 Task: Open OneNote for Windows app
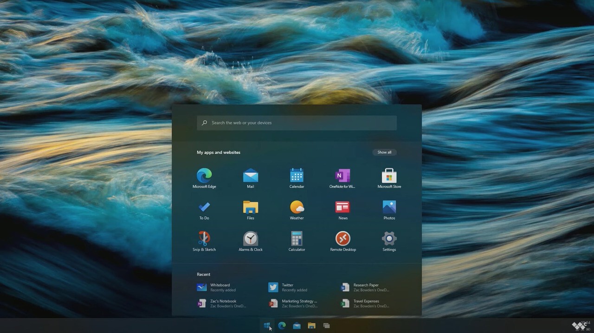[342, 178]
